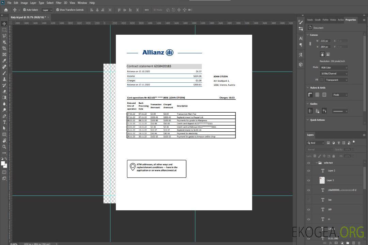Open the Auto-Select Layer dropdown

click(x=47, y=10)
